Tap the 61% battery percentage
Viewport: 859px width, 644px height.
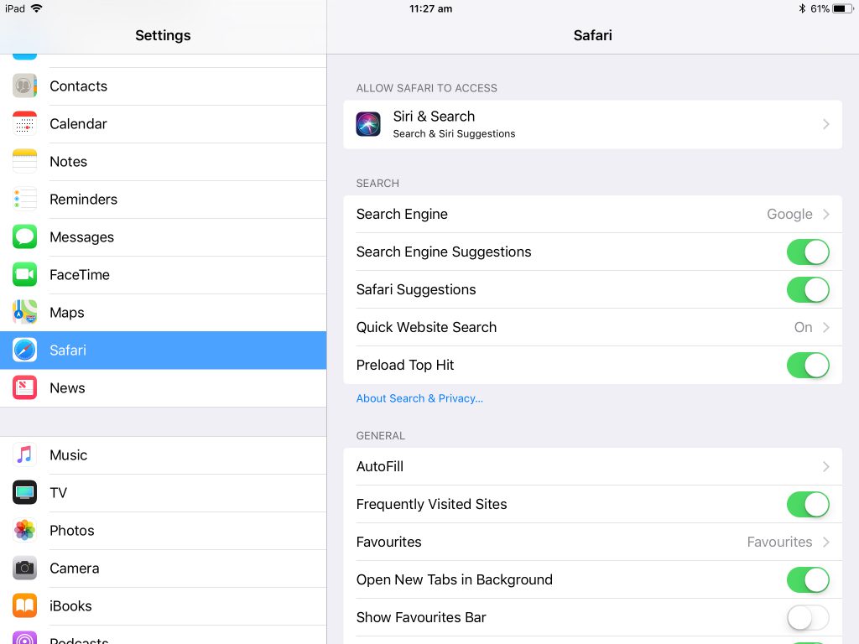[820, 8]
